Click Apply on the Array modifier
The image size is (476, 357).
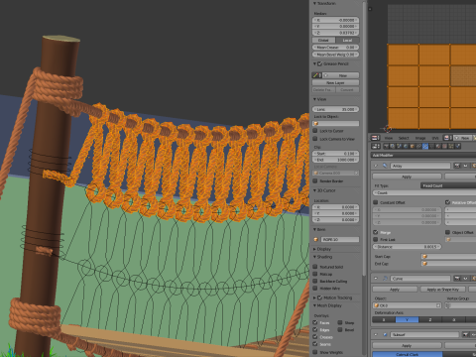coord(407,177)
